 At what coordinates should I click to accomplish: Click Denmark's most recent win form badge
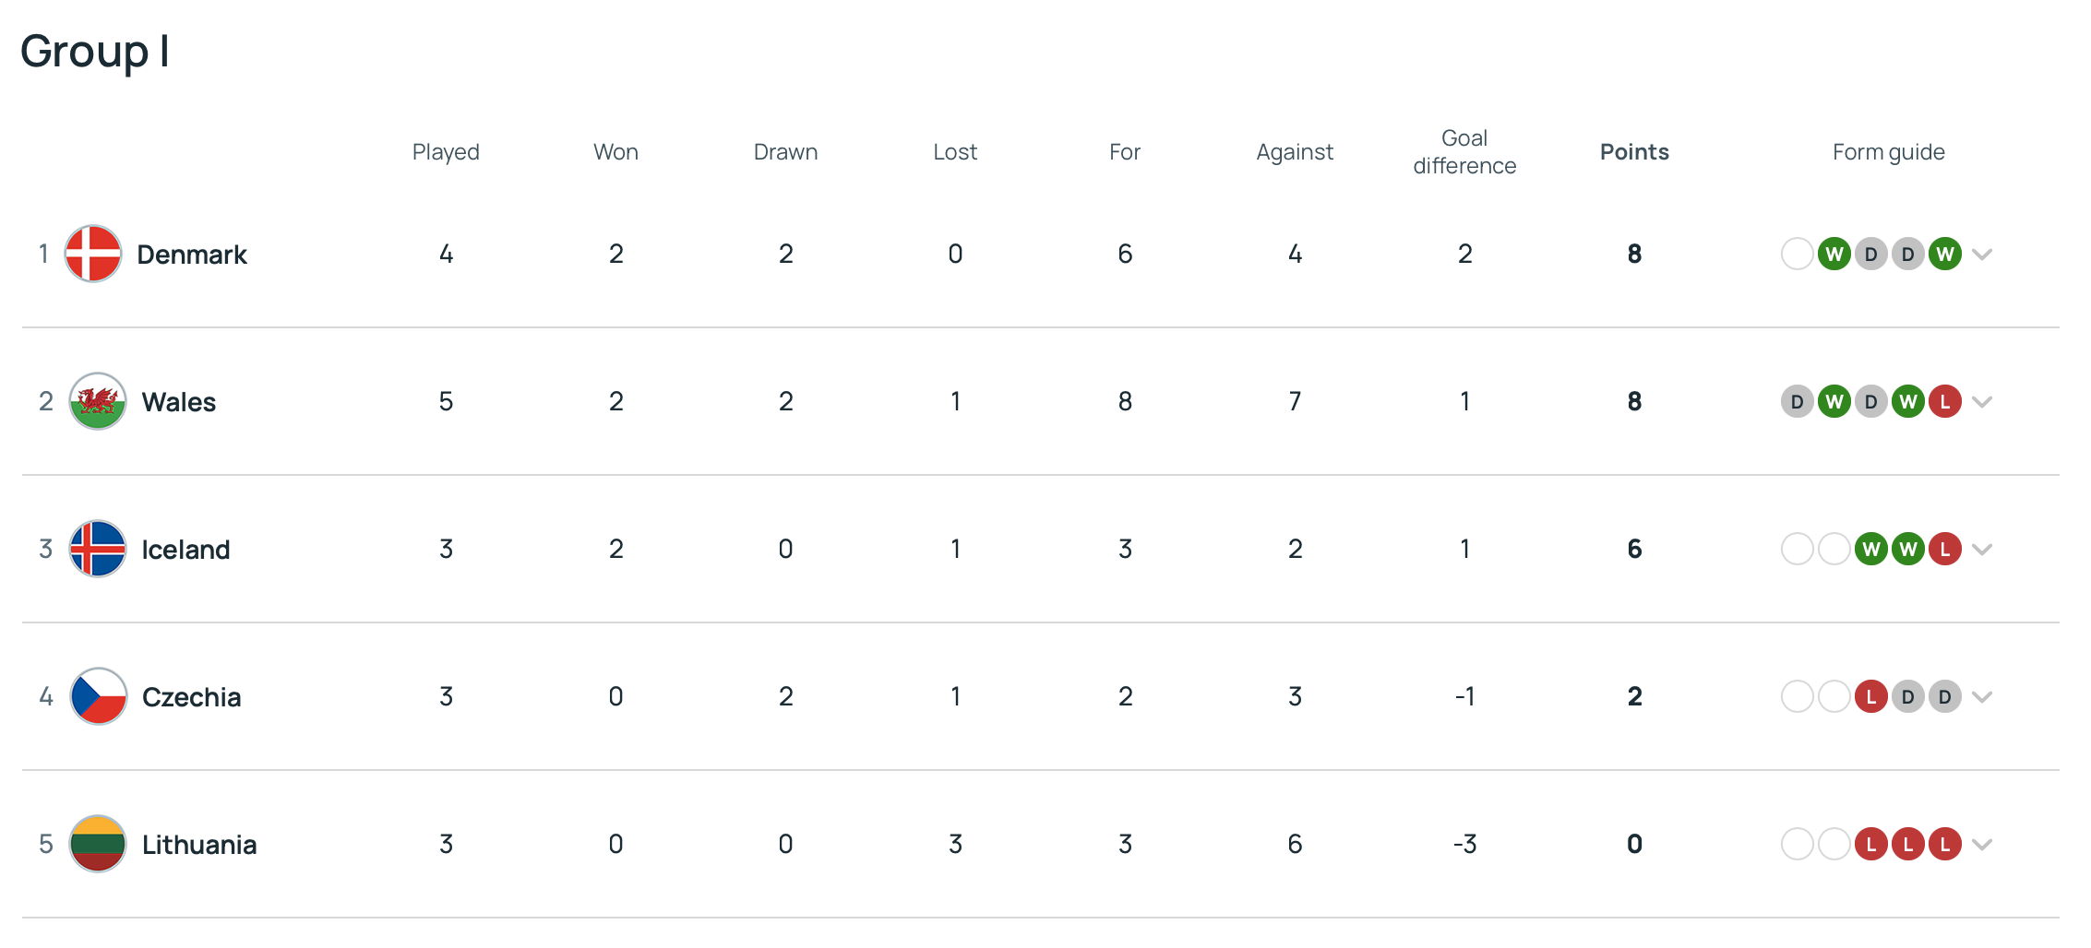pyautogui.click(x=1944, y=254)
